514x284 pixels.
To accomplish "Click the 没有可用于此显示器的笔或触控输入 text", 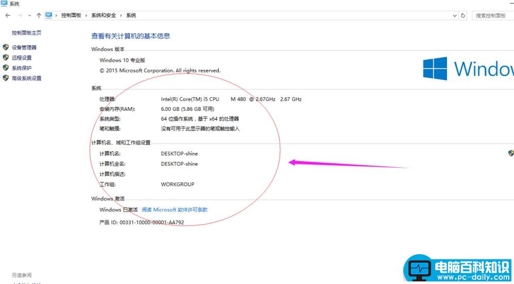I will [200, 129].
